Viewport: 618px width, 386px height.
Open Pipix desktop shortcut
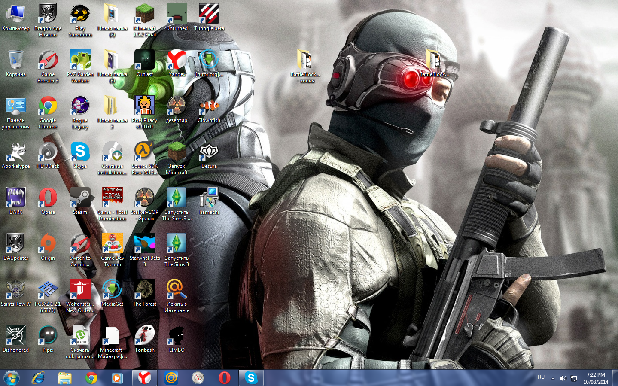click(x=48, y=339)
